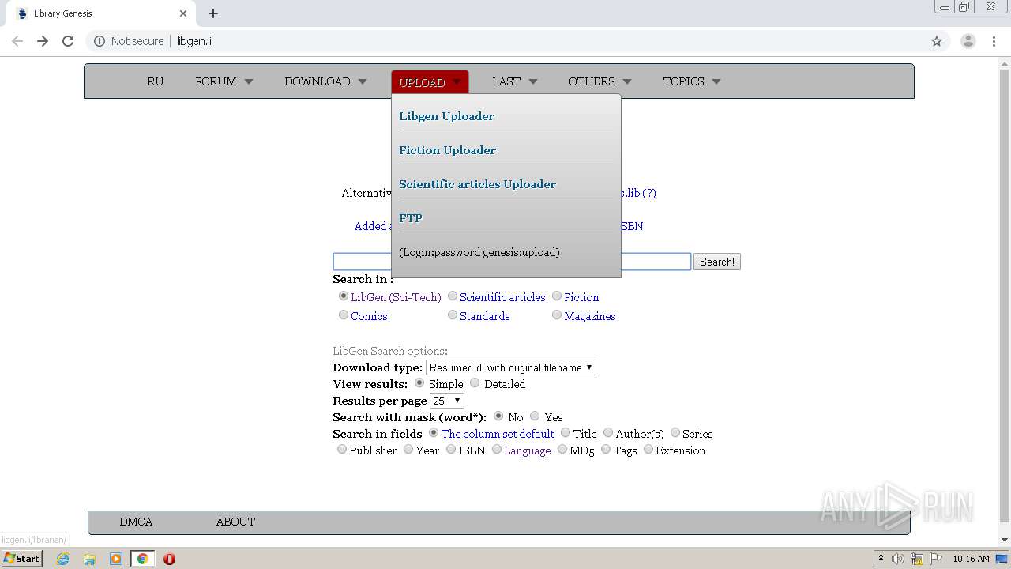This screenshot has width=1011, height=569.
Task: Open the Chrome profile avatar
Action: click(968, 41)
